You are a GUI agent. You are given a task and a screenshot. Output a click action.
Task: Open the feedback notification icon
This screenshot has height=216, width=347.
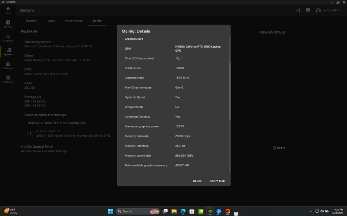tap(308, 10)
